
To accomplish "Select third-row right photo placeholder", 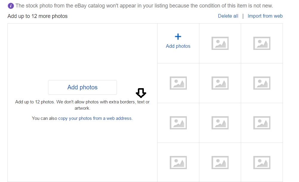I will 262,123.
